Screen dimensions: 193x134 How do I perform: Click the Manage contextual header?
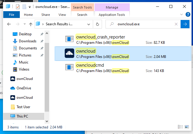(x=112, y=7)
